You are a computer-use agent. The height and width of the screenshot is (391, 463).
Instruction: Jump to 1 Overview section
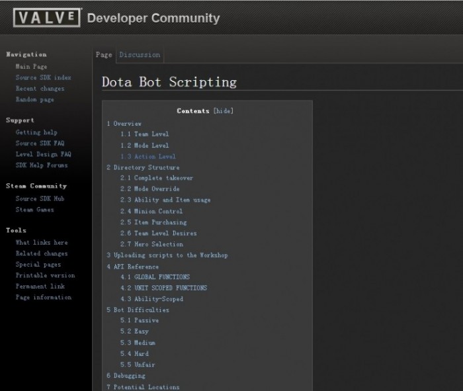[x=124, y=124]
